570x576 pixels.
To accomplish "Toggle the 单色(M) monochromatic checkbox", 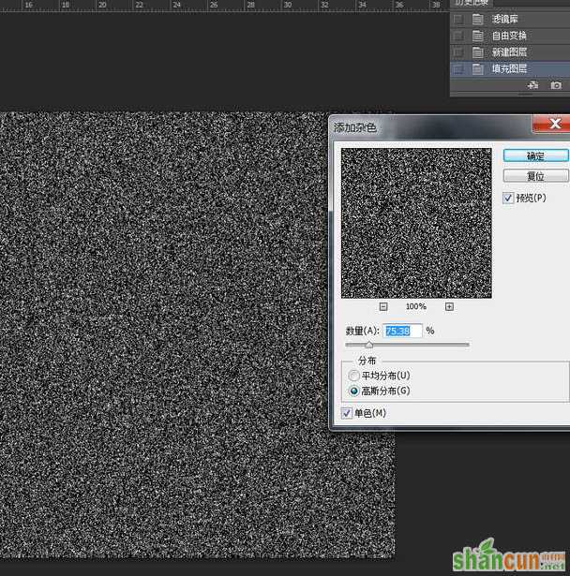I will [347, 413].
